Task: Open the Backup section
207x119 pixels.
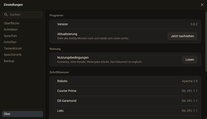Action: [x=9, y=61]
